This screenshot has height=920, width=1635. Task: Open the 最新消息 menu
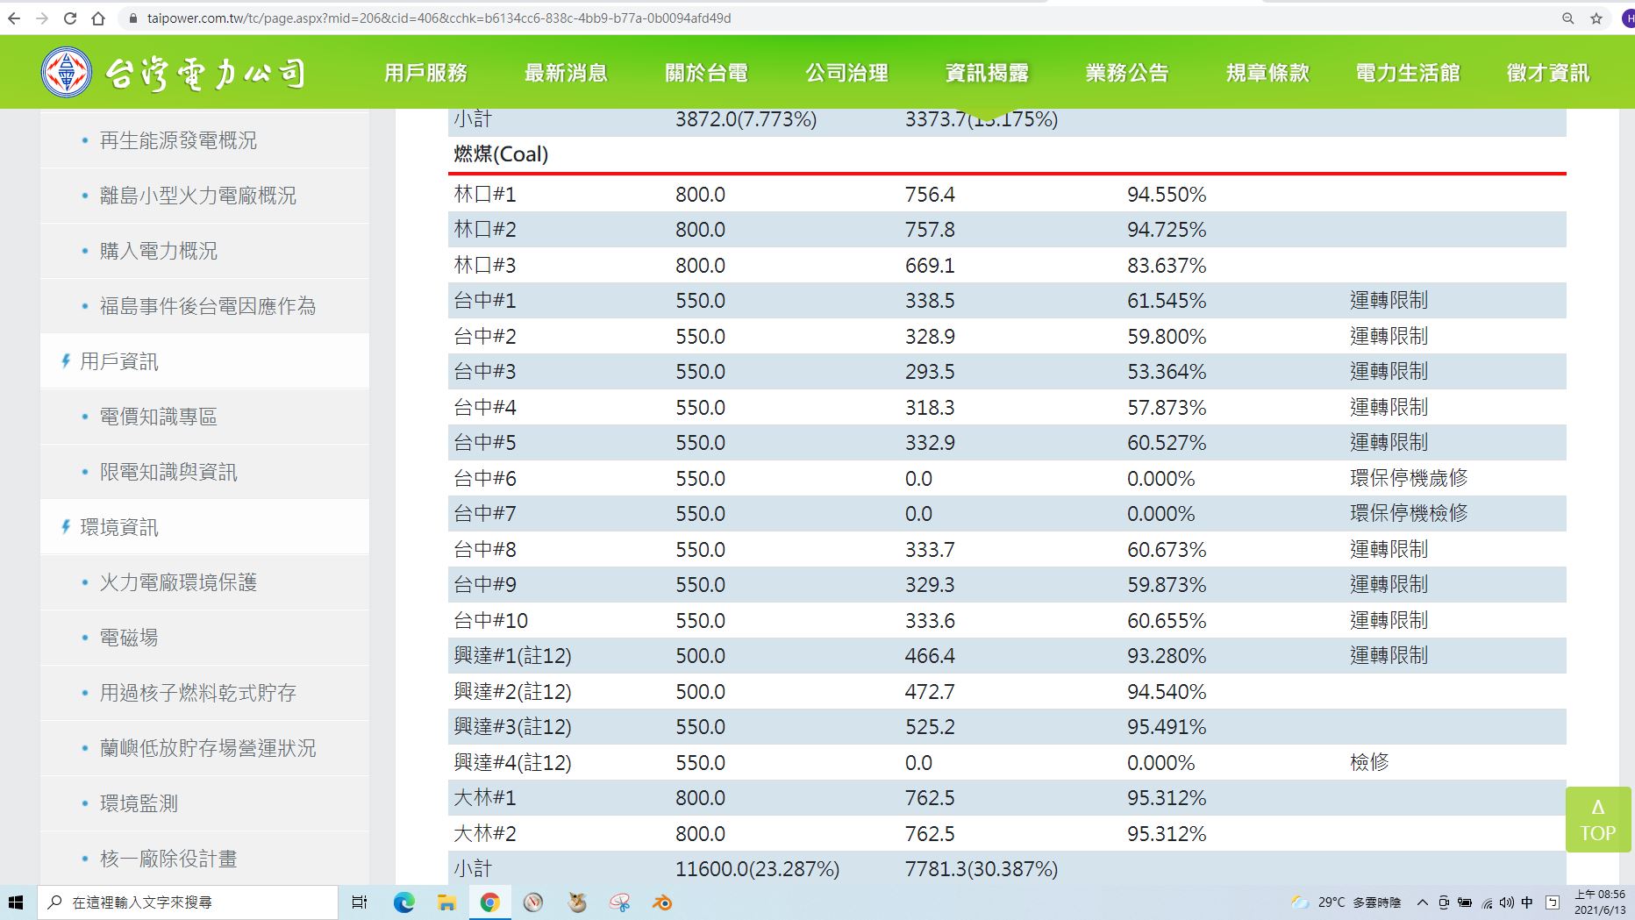(x=566, y=73)
